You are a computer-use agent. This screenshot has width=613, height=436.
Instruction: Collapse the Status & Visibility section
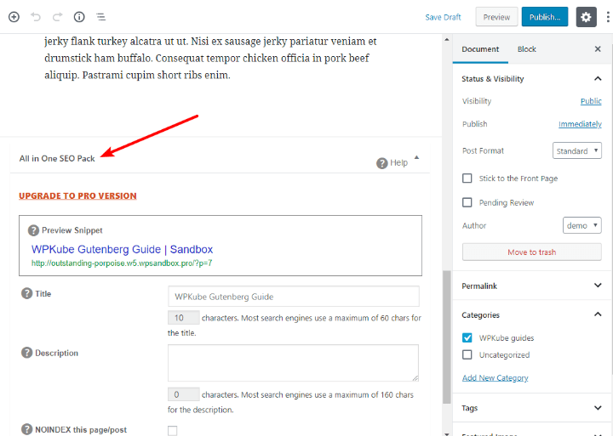[x=598, y=79]
